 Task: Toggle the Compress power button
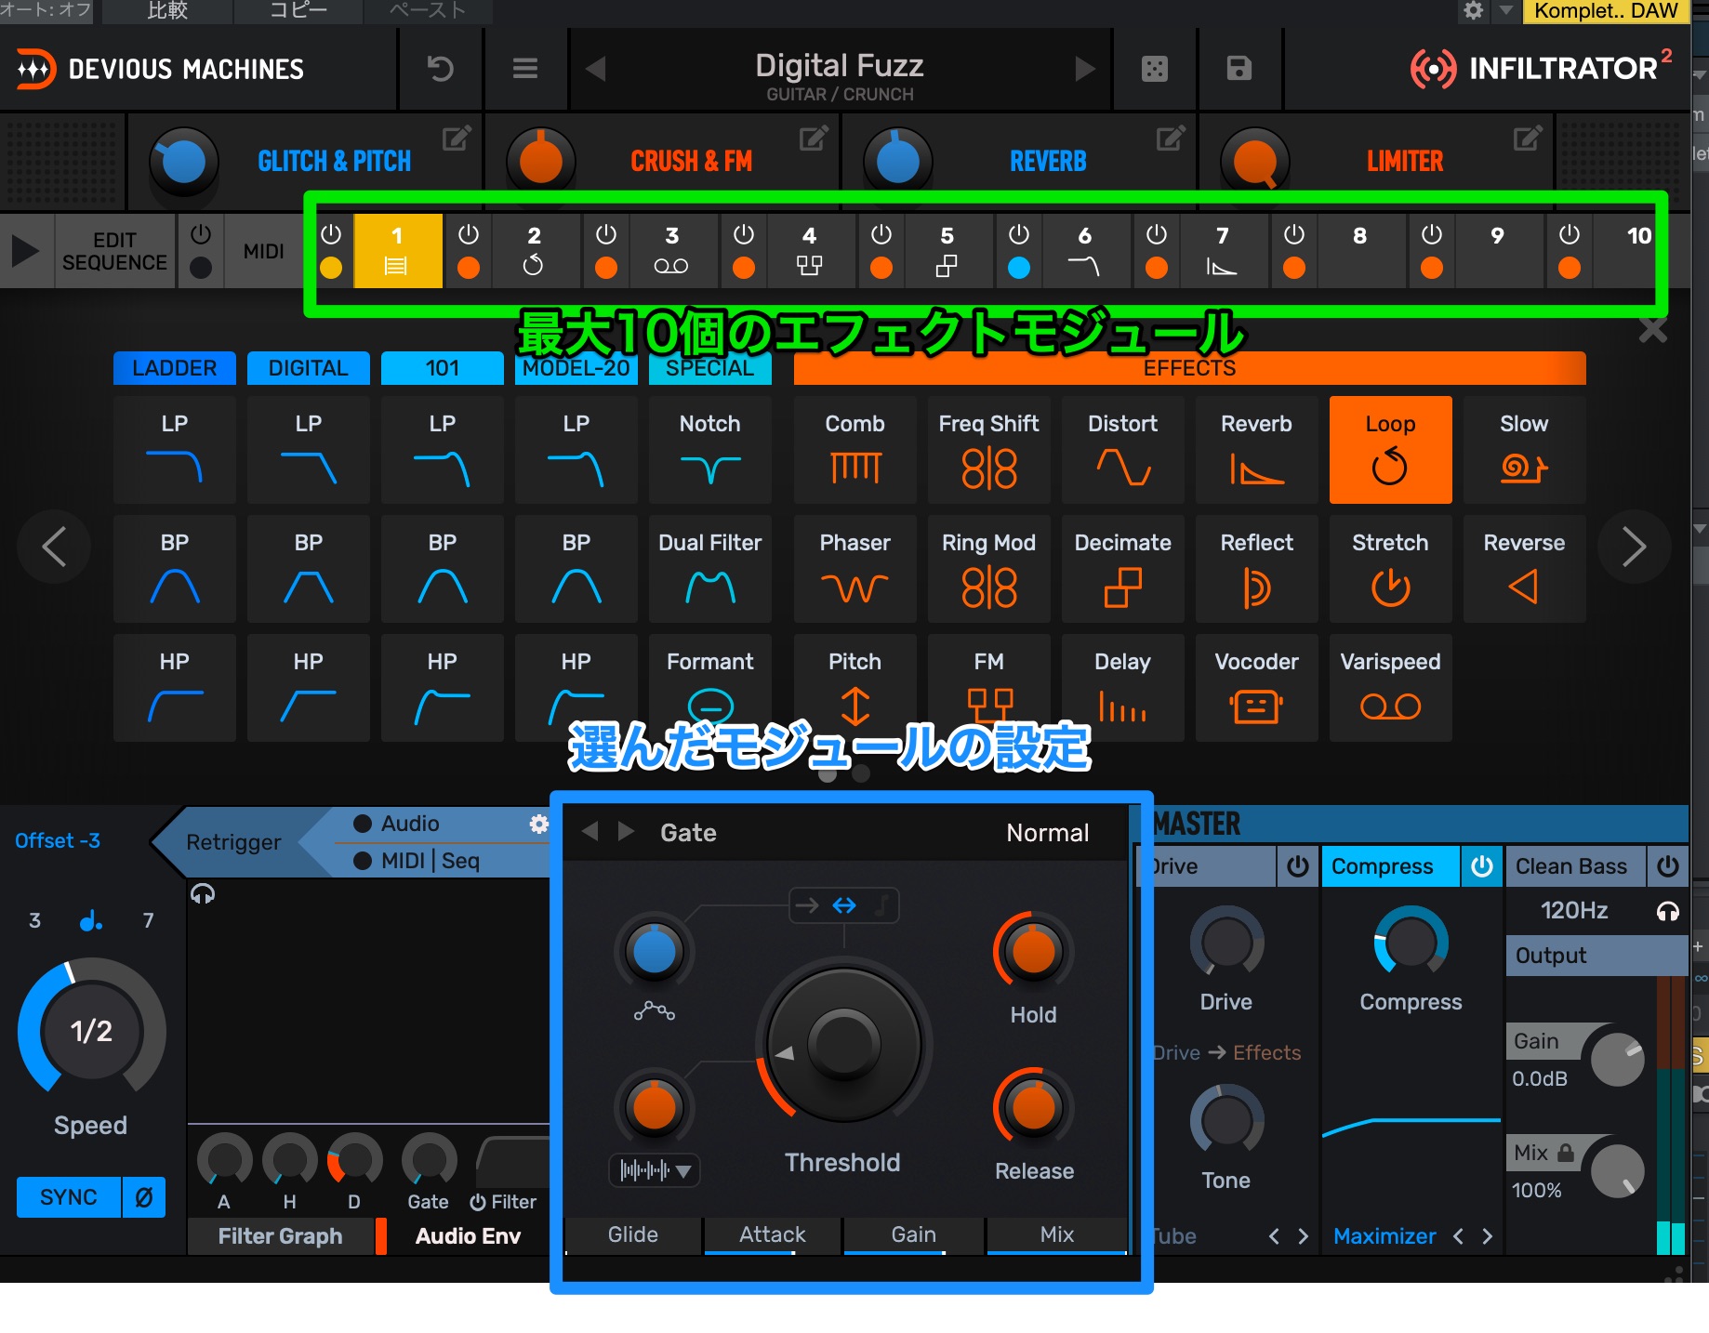[x=1481, y=866]
